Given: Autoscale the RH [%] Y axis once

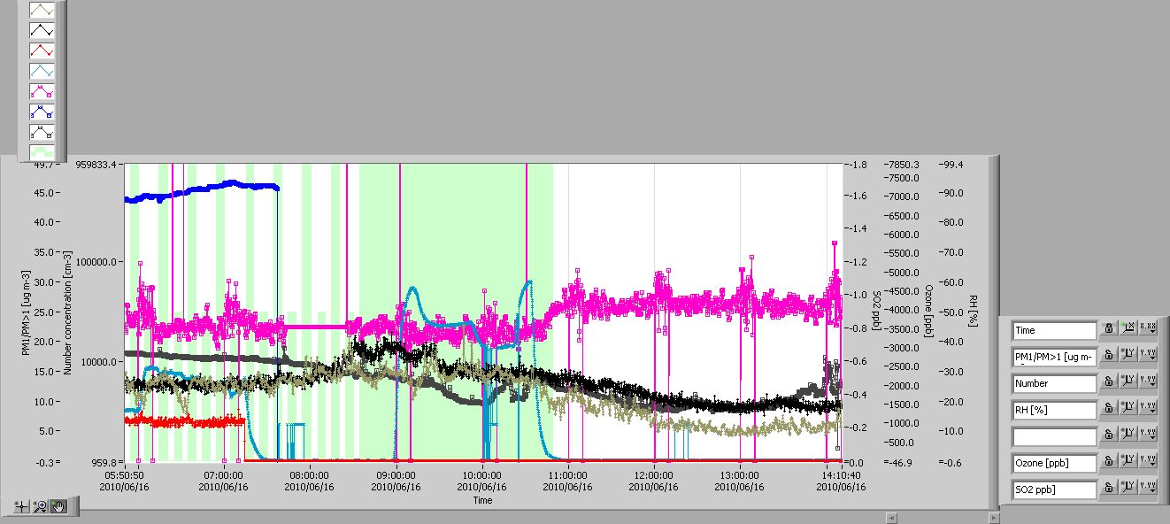Looking at the screenshot, I should point(1129,410).
